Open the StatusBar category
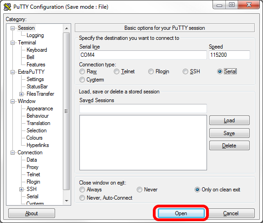 coord(37,87)
